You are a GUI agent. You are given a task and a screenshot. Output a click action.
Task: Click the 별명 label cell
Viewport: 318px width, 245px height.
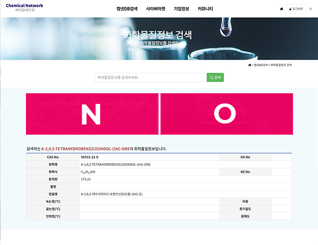[53, 187]
